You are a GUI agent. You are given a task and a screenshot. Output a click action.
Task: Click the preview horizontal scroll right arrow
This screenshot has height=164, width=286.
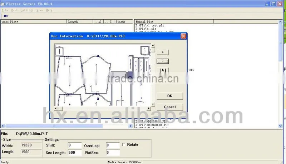point(149,108)
